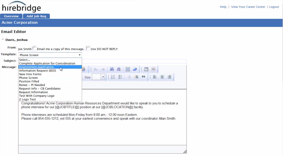Click the arrow icon beside Davis, Joshua
Screen dimensions: 283x155
[x=2, y=39]
